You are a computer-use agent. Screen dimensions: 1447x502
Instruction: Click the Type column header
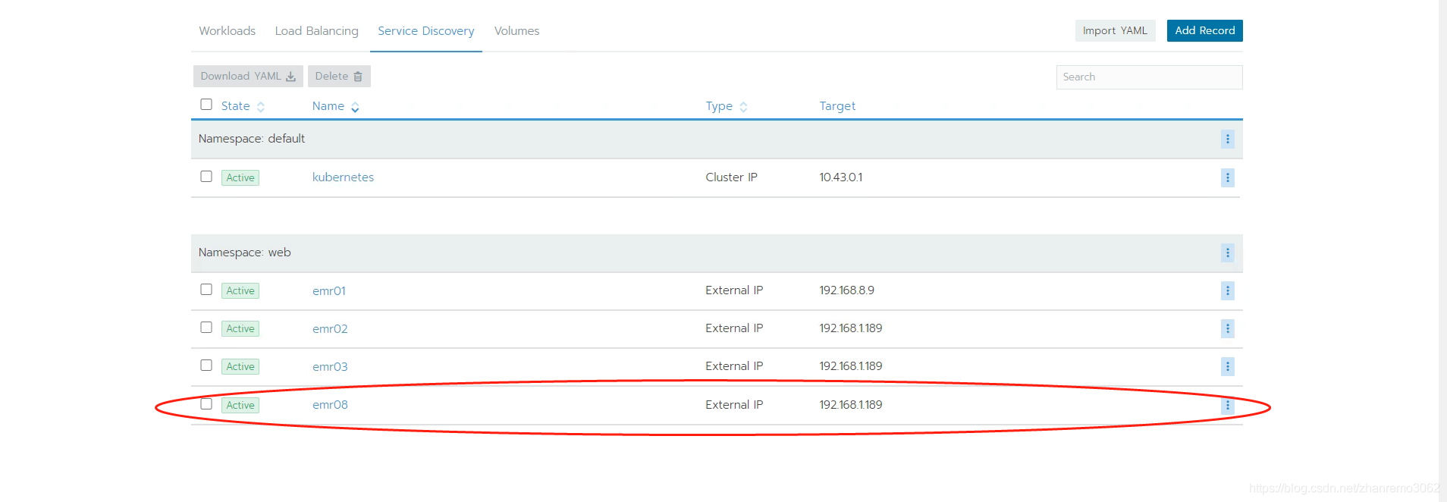click(x=719, y=106)
